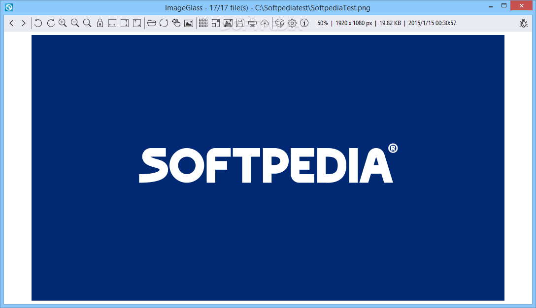This screenshot has height=308, width=536.
Task: Click the actual size magnifier icon
Action: click(x=87, y=23)
